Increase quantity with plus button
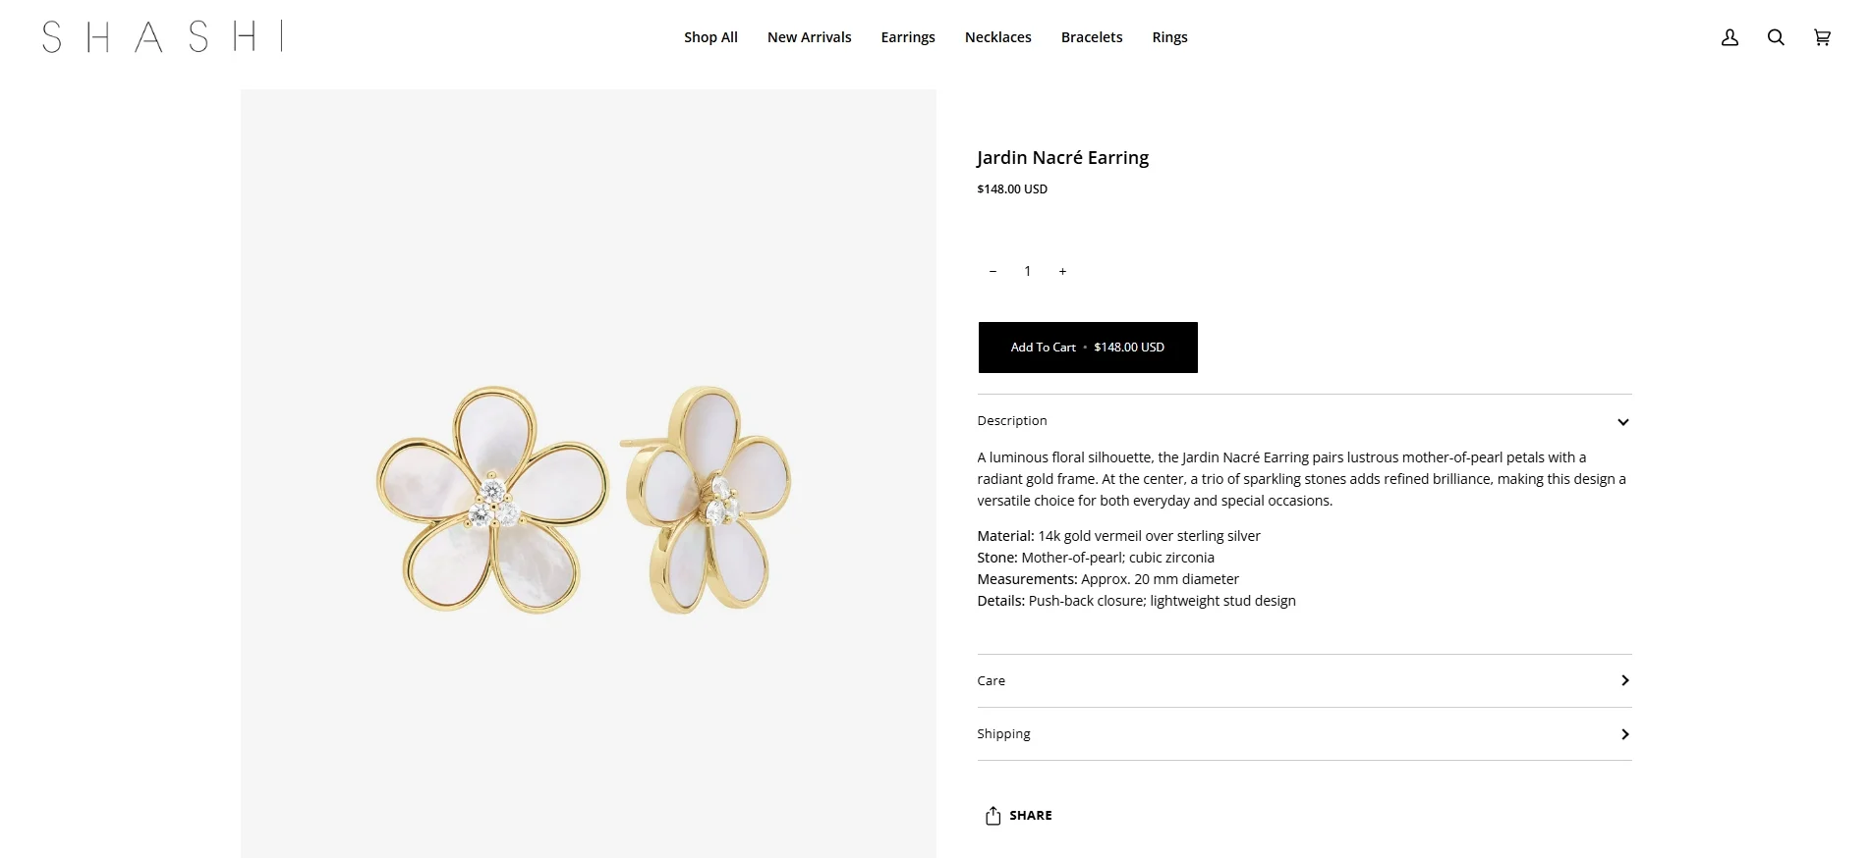 coord(1062,271)
